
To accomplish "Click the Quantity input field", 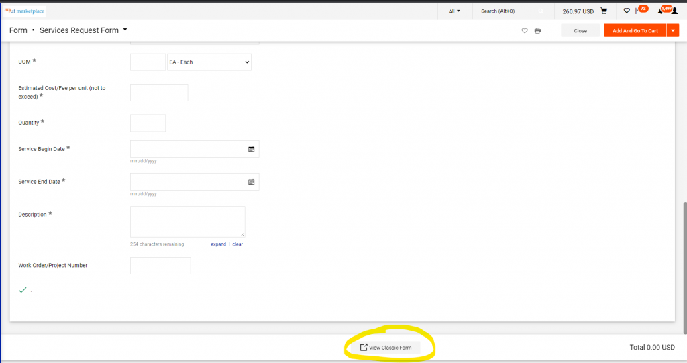I will 148,123.
